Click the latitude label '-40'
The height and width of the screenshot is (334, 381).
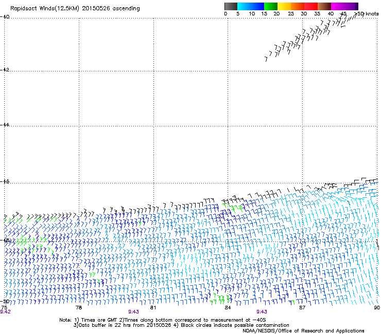5,17
